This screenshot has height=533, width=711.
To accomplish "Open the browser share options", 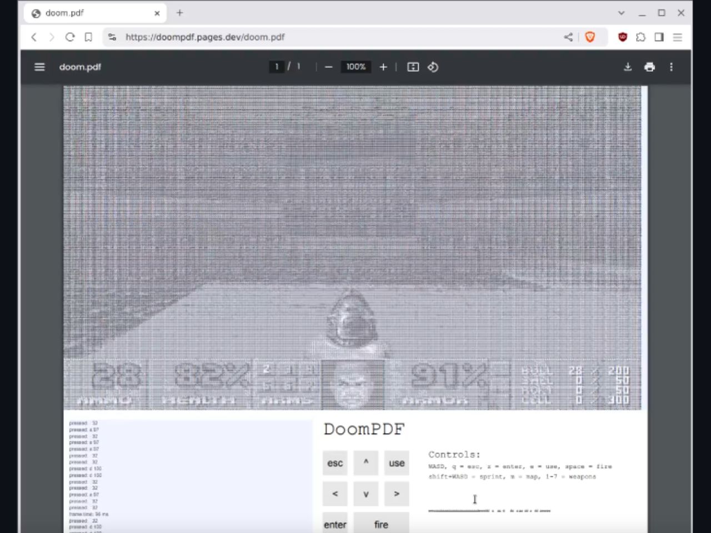I will (x=568, y=37).
